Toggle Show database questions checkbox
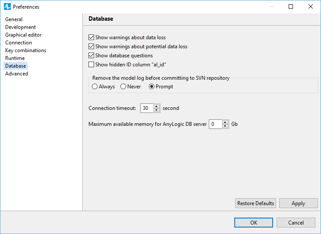321x234 pixels. coord(91,56)
